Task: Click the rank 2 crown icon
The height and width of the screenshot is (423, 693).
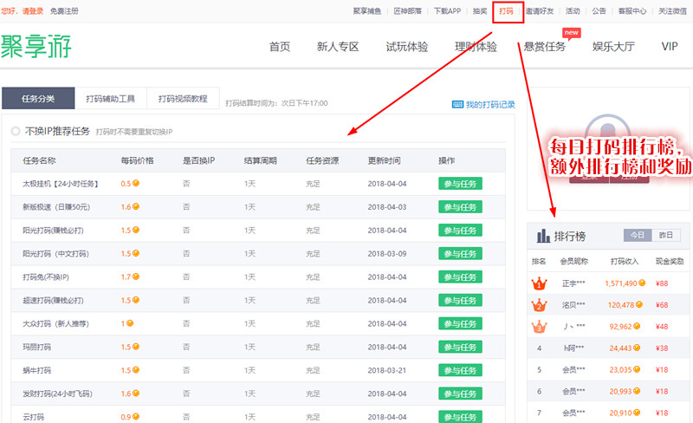Action: [x=539, y=305]
